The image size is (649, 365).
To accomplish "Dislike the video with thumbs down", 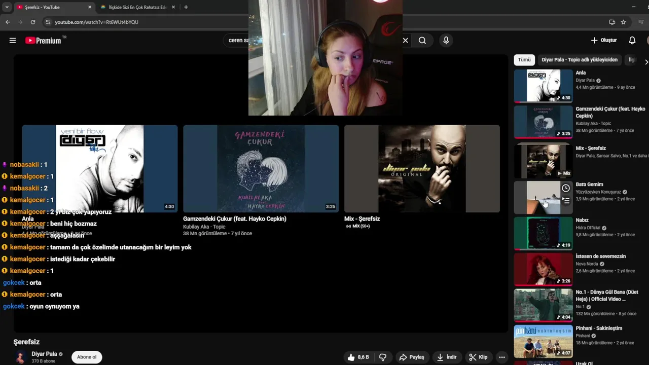I will point(383,357).
